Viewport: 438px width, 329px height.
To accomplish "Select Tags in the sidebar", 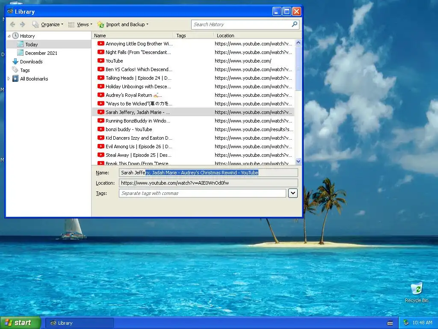I will pos(25,70).
